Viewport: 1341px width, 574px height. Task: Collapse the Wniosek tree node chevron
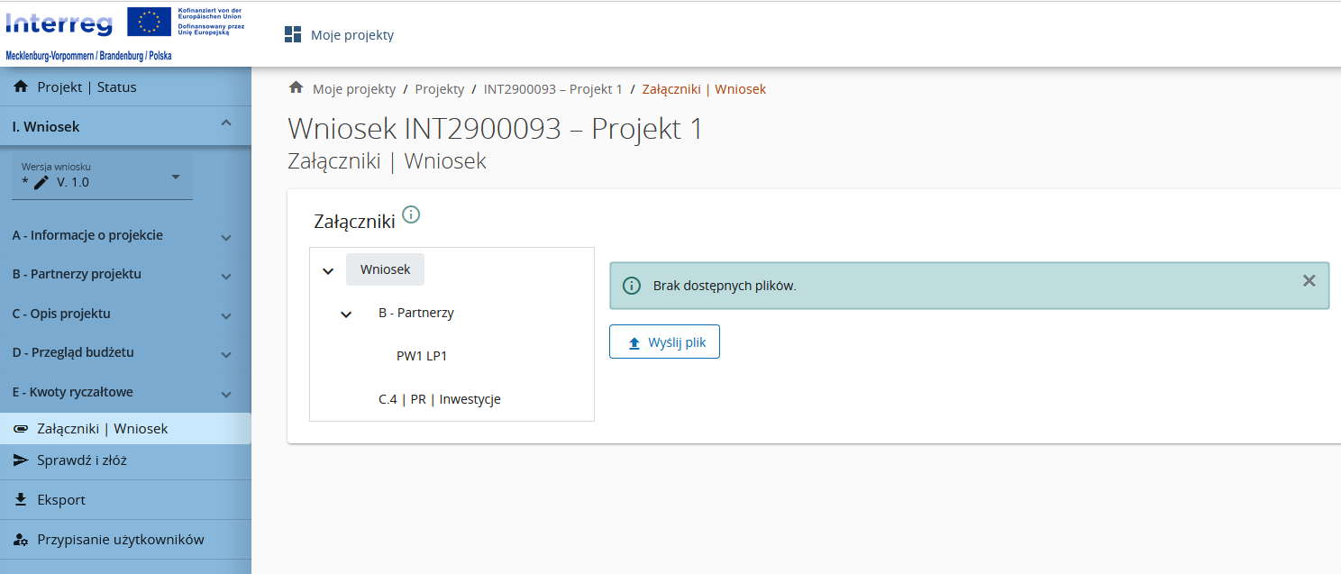tap(328, 270)
